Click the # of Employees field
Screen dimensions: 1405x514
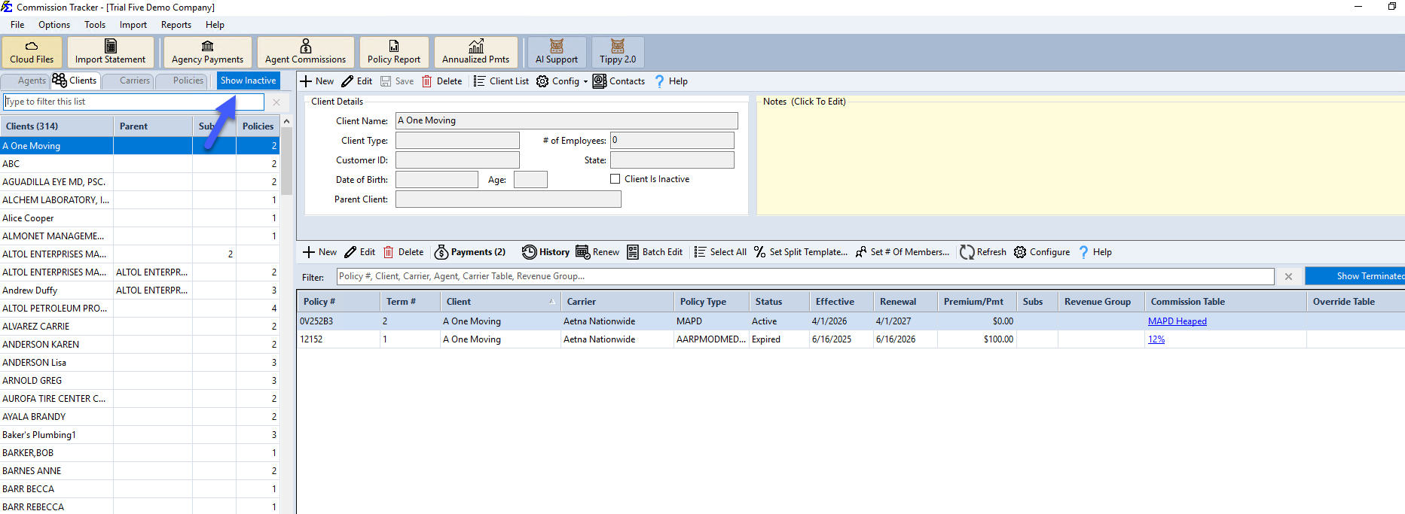click(672, 140)
